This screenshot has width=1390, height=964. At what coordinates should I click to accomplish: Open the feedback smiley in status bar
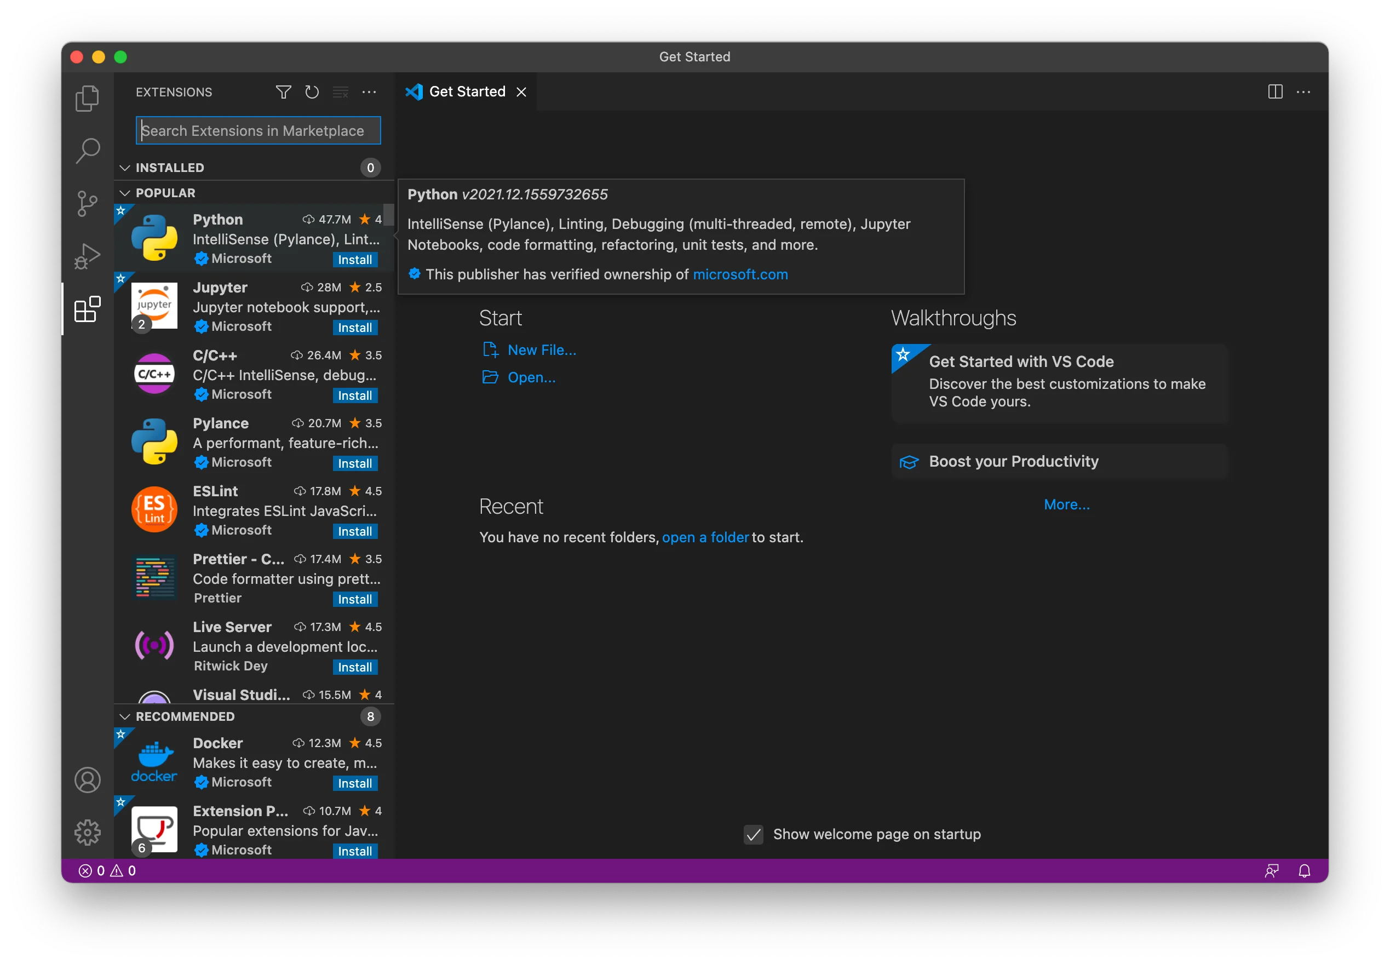coord(1272,870)
